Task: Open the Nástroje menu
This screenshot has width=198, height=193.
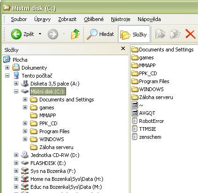Action: [x=121, y=19]
